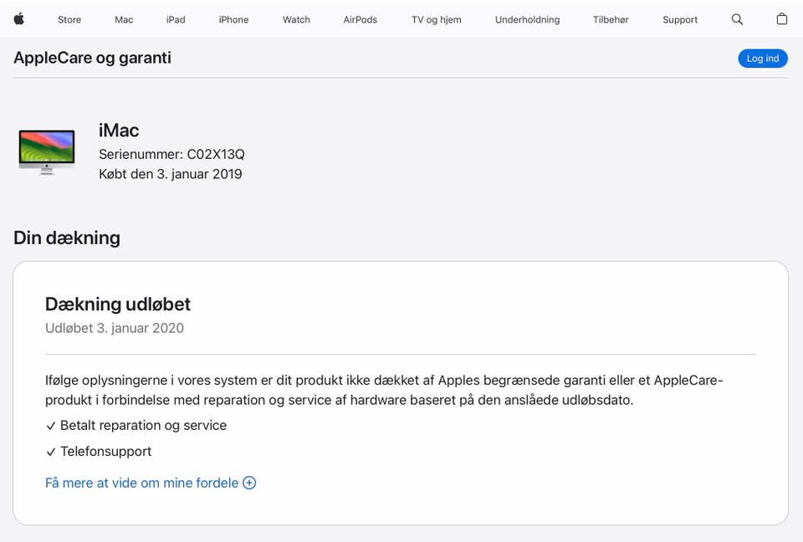This screenshot has height=542, width=803.
Task: Select Tilbehør in the navigation bar
Action: (611, 20)
